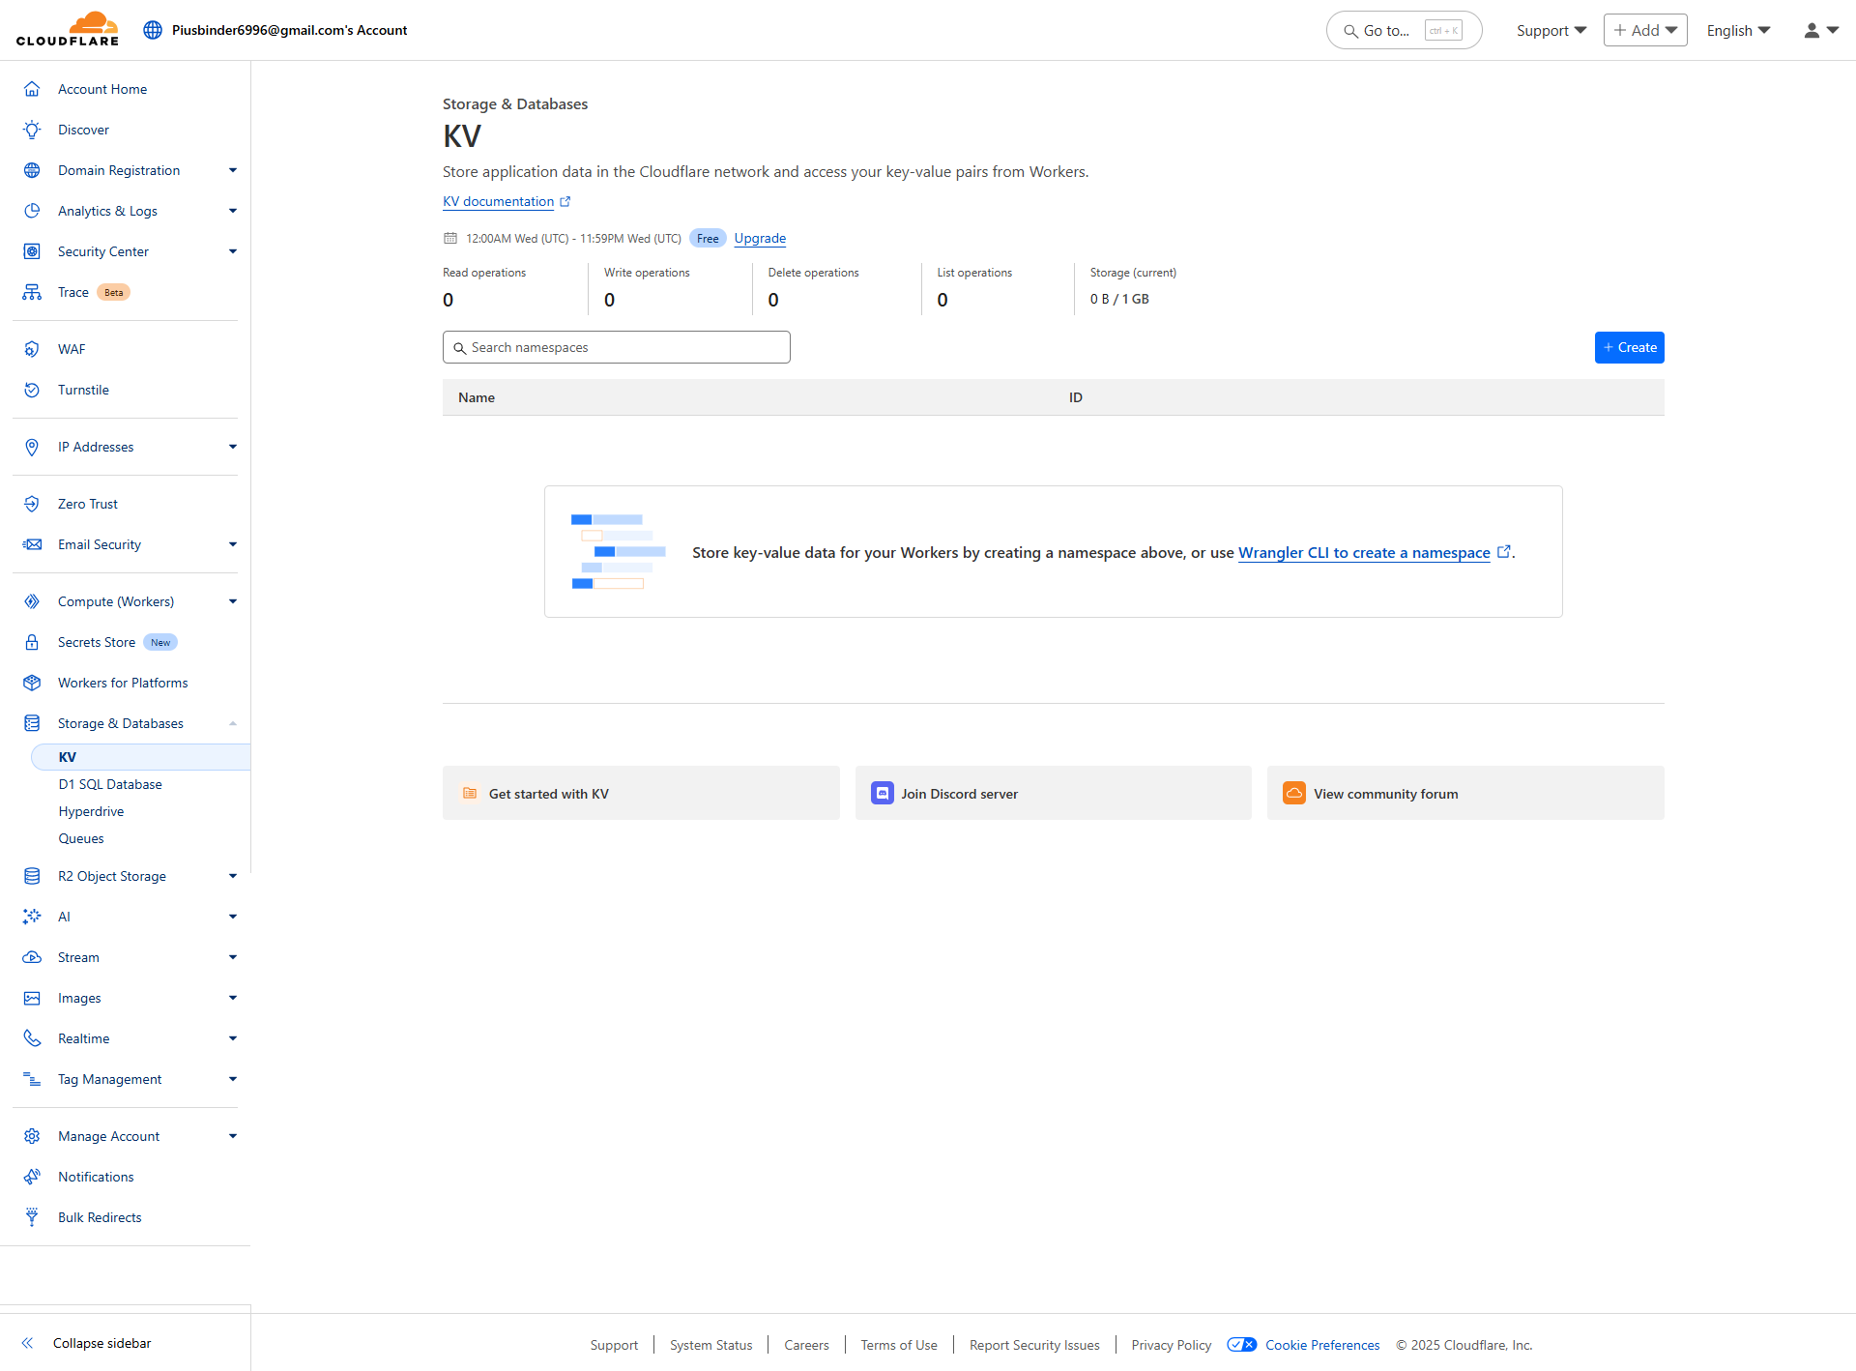Collapse the Storage & Databases section

(233, 723)
